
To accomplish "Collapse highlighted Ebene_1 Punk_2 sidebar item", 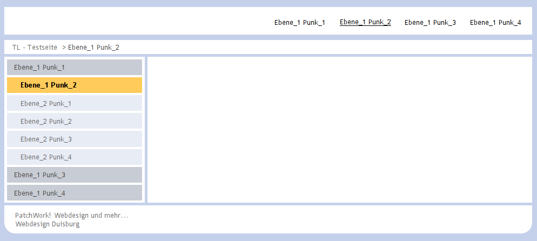I will tap(75, 85).
